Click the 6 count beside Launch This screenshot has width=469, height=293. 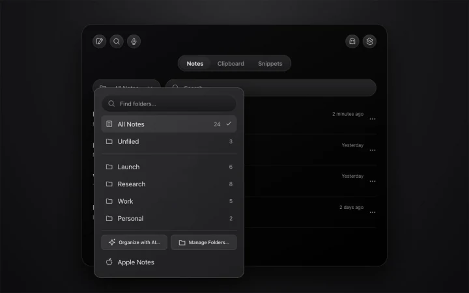pyautogui.click(x=231, y=167)
